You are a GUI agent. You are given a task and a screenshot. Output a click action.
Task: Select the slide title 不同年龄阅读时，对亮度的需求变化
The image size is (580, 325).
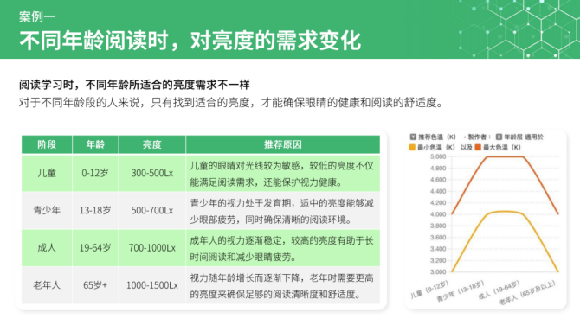[x=190, y=41]
